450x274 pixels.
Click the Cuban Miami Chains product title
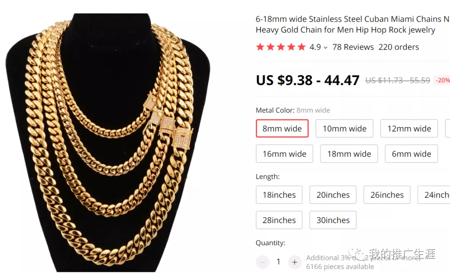(x=352, y=24)
